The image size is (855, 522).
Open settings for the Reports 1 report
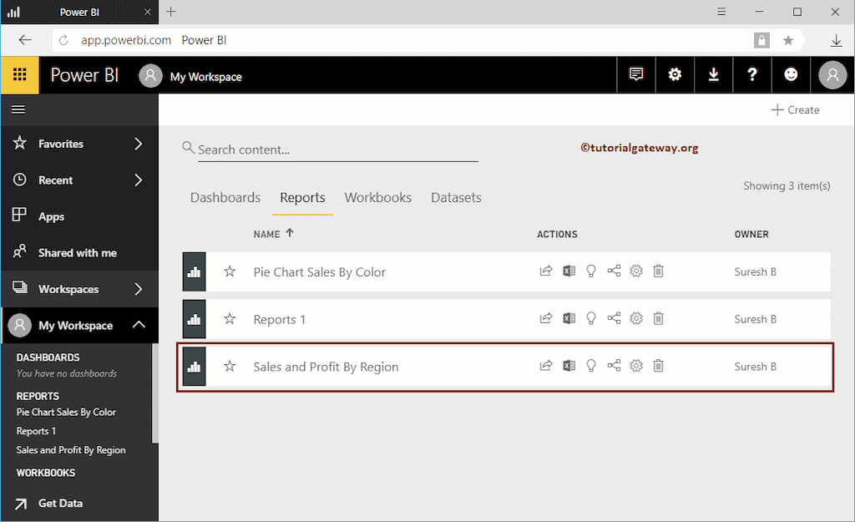click(x=635, y=318)
